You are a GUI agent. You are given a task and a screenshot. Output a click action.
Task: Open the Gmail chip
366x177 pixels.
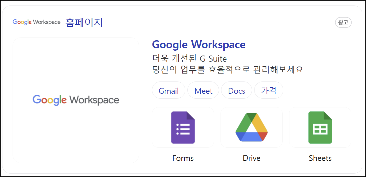point(168,90)
